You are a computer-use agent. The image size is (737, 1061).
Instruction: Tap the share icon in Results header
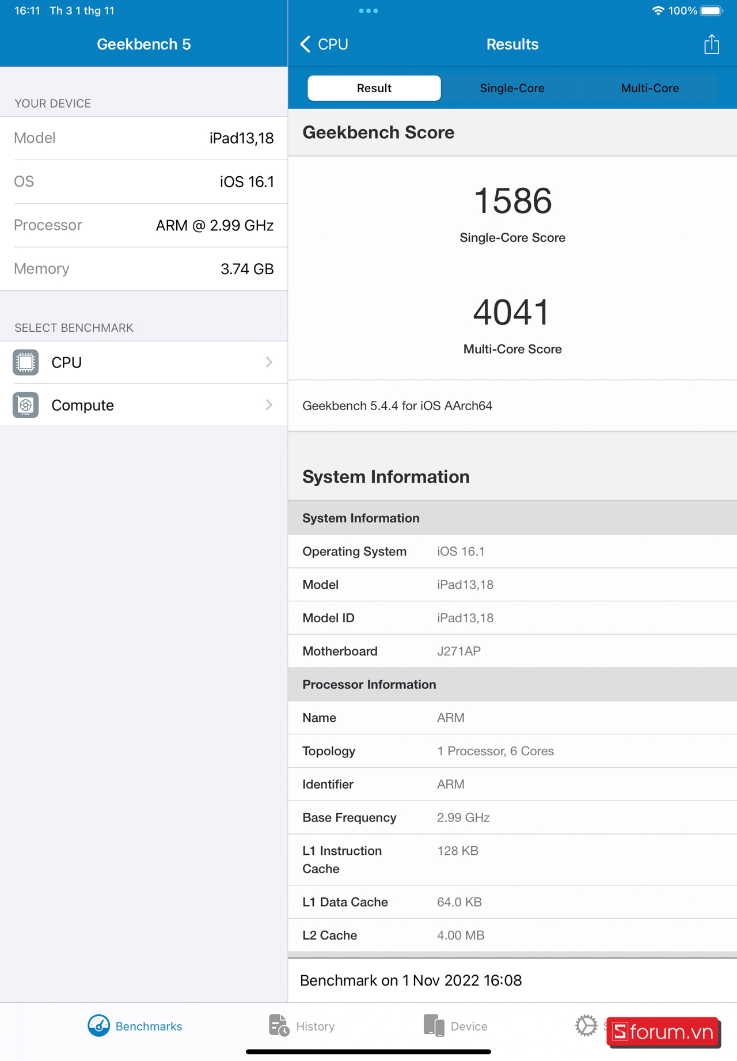coord(712,44)
